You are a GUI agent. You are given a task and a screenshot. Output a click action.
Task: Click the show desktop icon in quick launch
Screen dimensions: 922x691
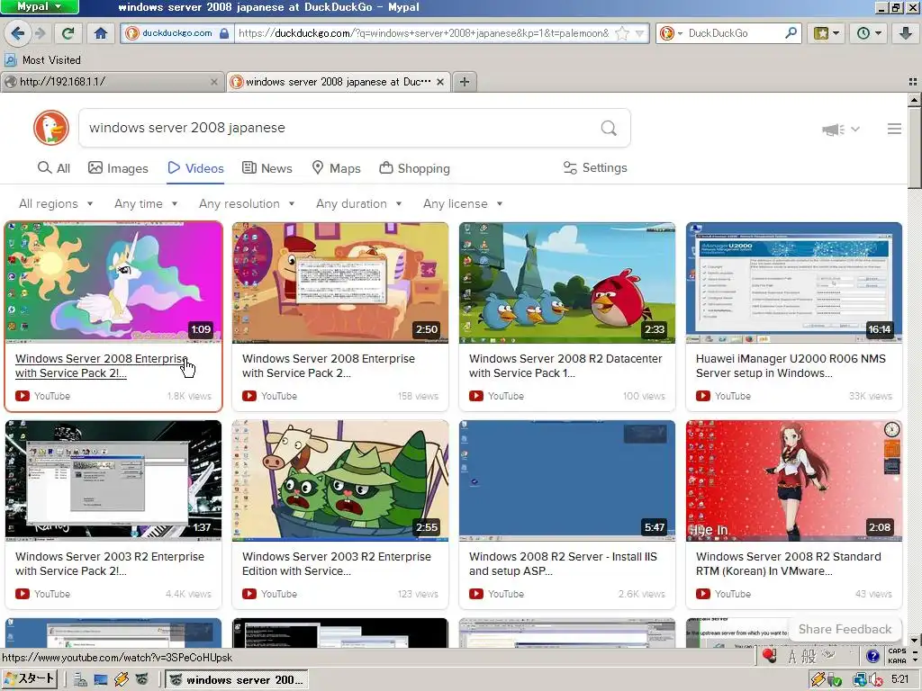pyautogui.click(x=101, y=680)
